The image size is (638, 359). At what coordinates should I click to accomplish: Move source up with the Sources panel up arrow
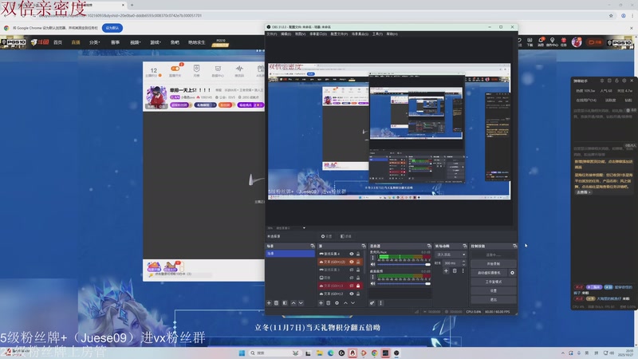[345, 303]
